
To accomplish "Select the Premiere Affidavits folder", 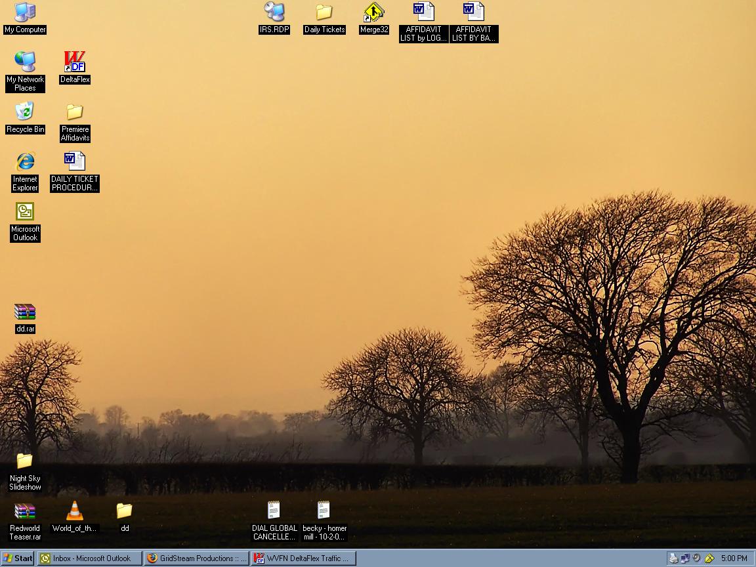I will pos(75,112).
